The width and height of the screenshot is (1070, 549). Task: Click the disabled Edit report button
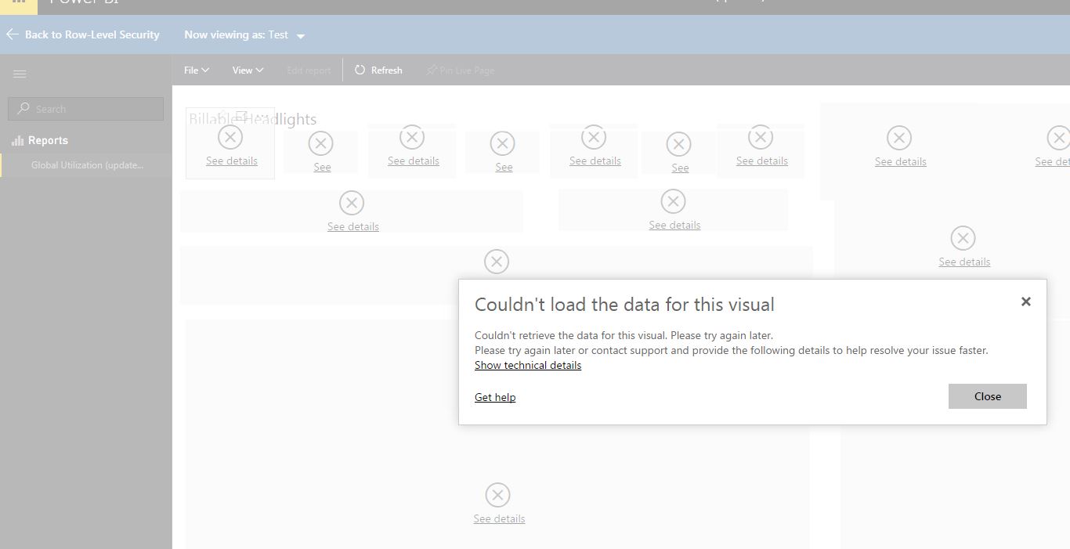click(309, 70)
